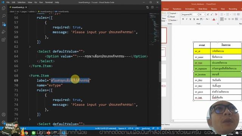This screenshot has width=242, height=136.
Task: Open the Extensions view in VS Code
Action: [x=3, y=40]
